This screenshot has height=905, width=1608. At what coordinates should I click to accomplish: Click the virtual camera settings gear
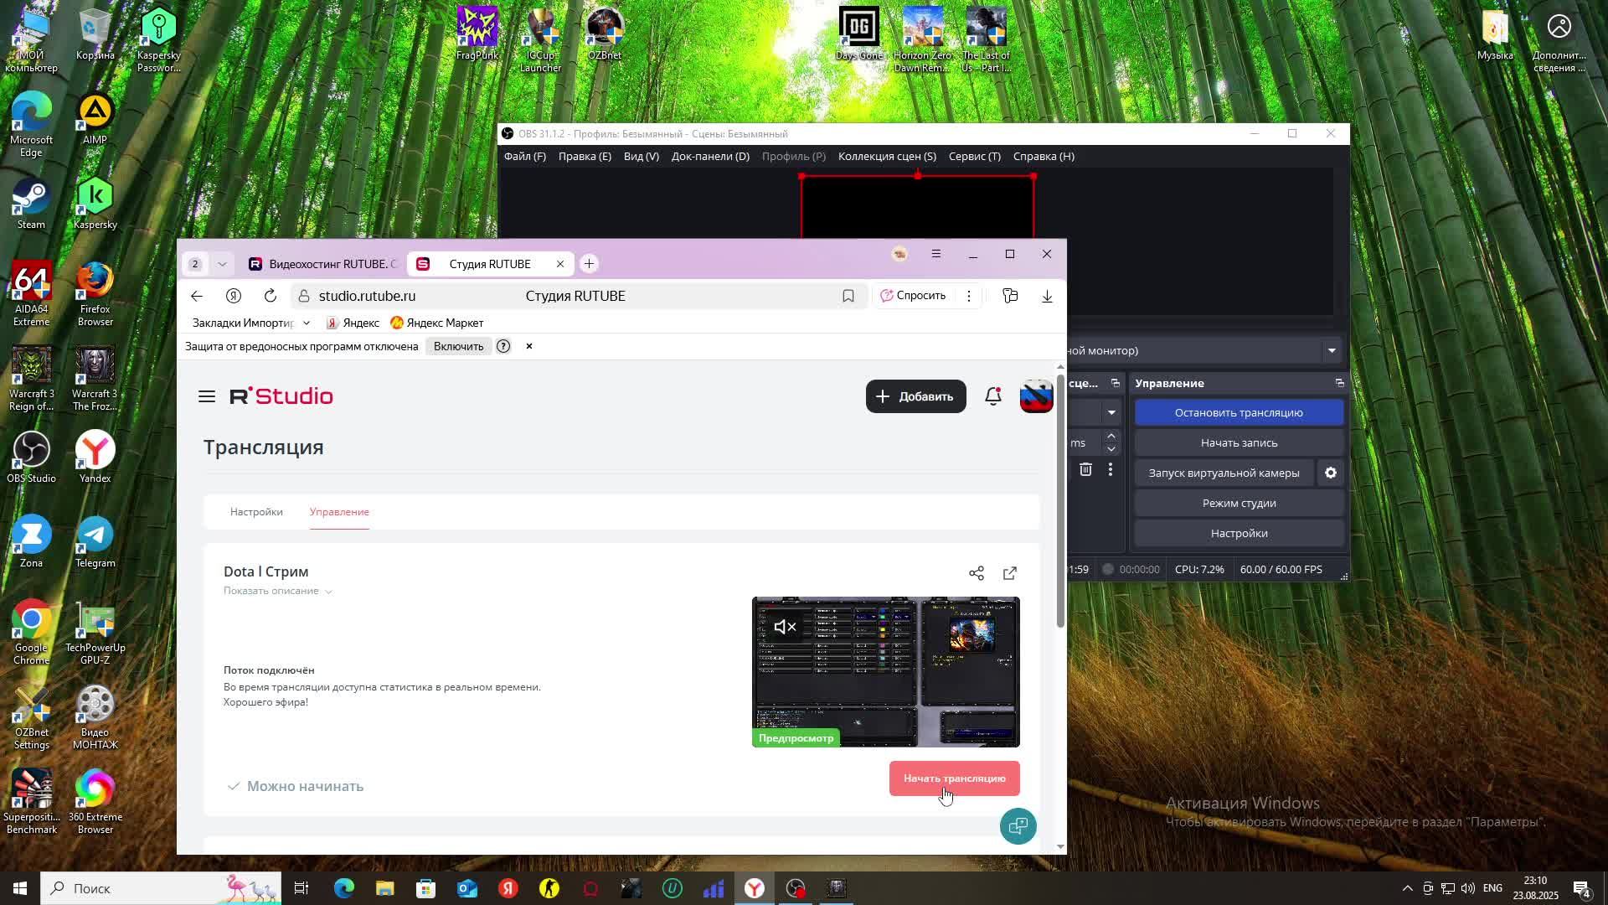tap(1330, 473)
